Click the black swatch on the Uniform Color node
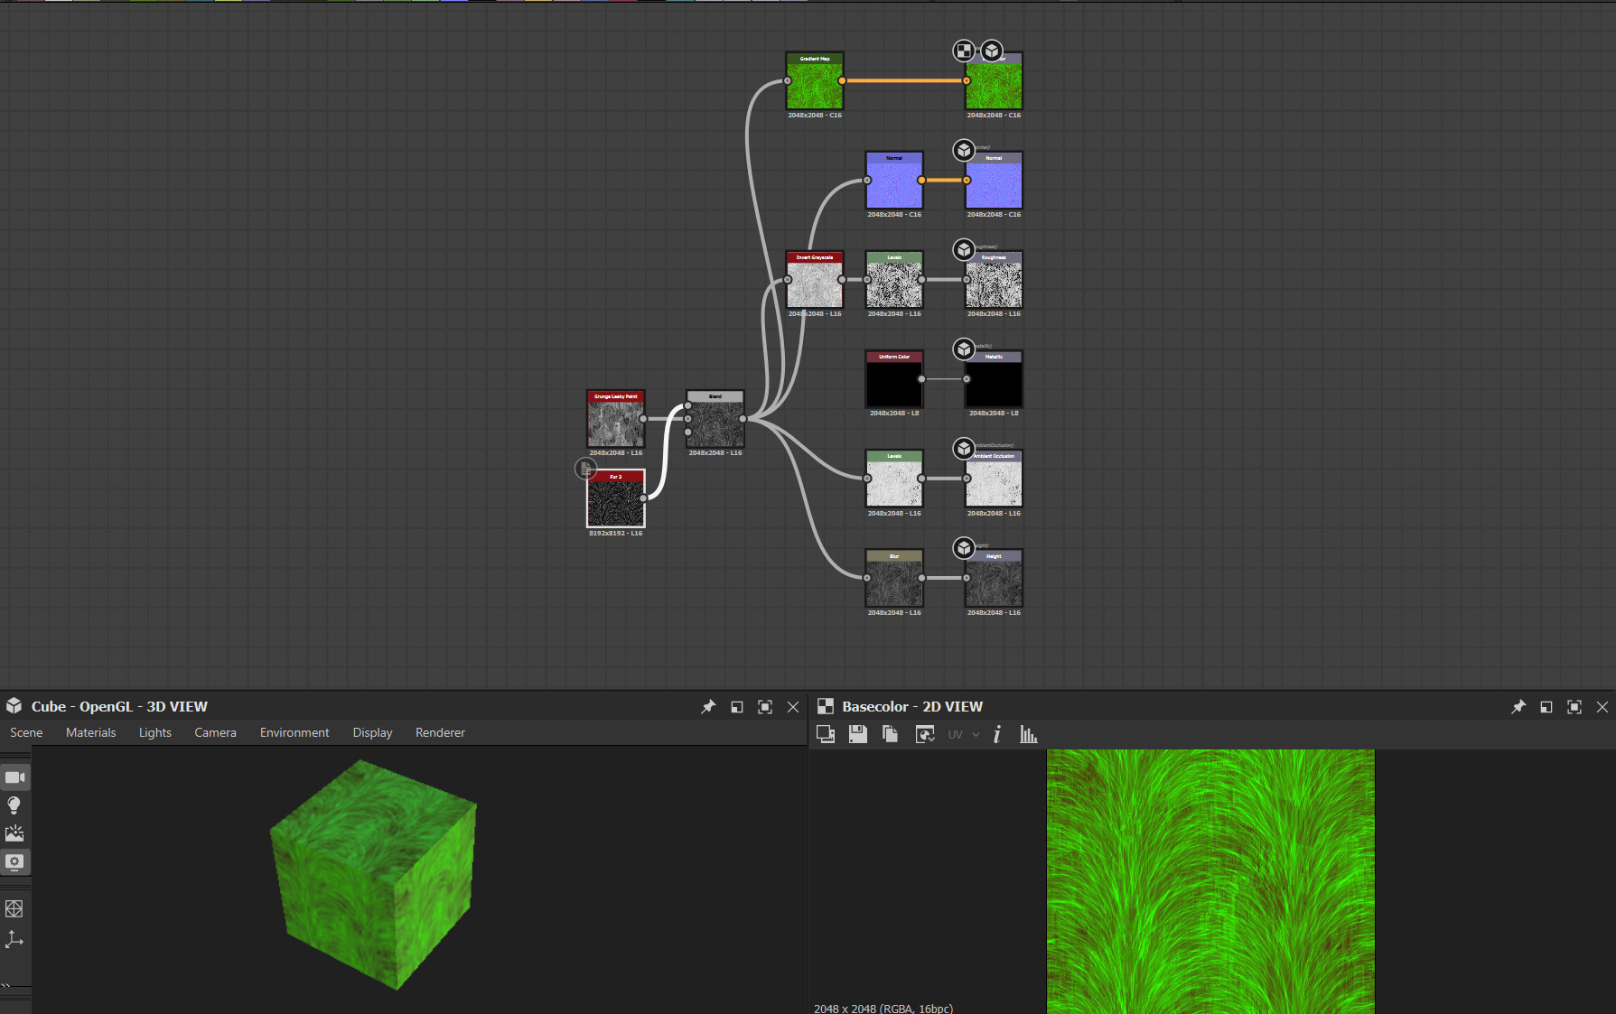Viewport: 1616px width, 1014px height. tap(893, 386)
